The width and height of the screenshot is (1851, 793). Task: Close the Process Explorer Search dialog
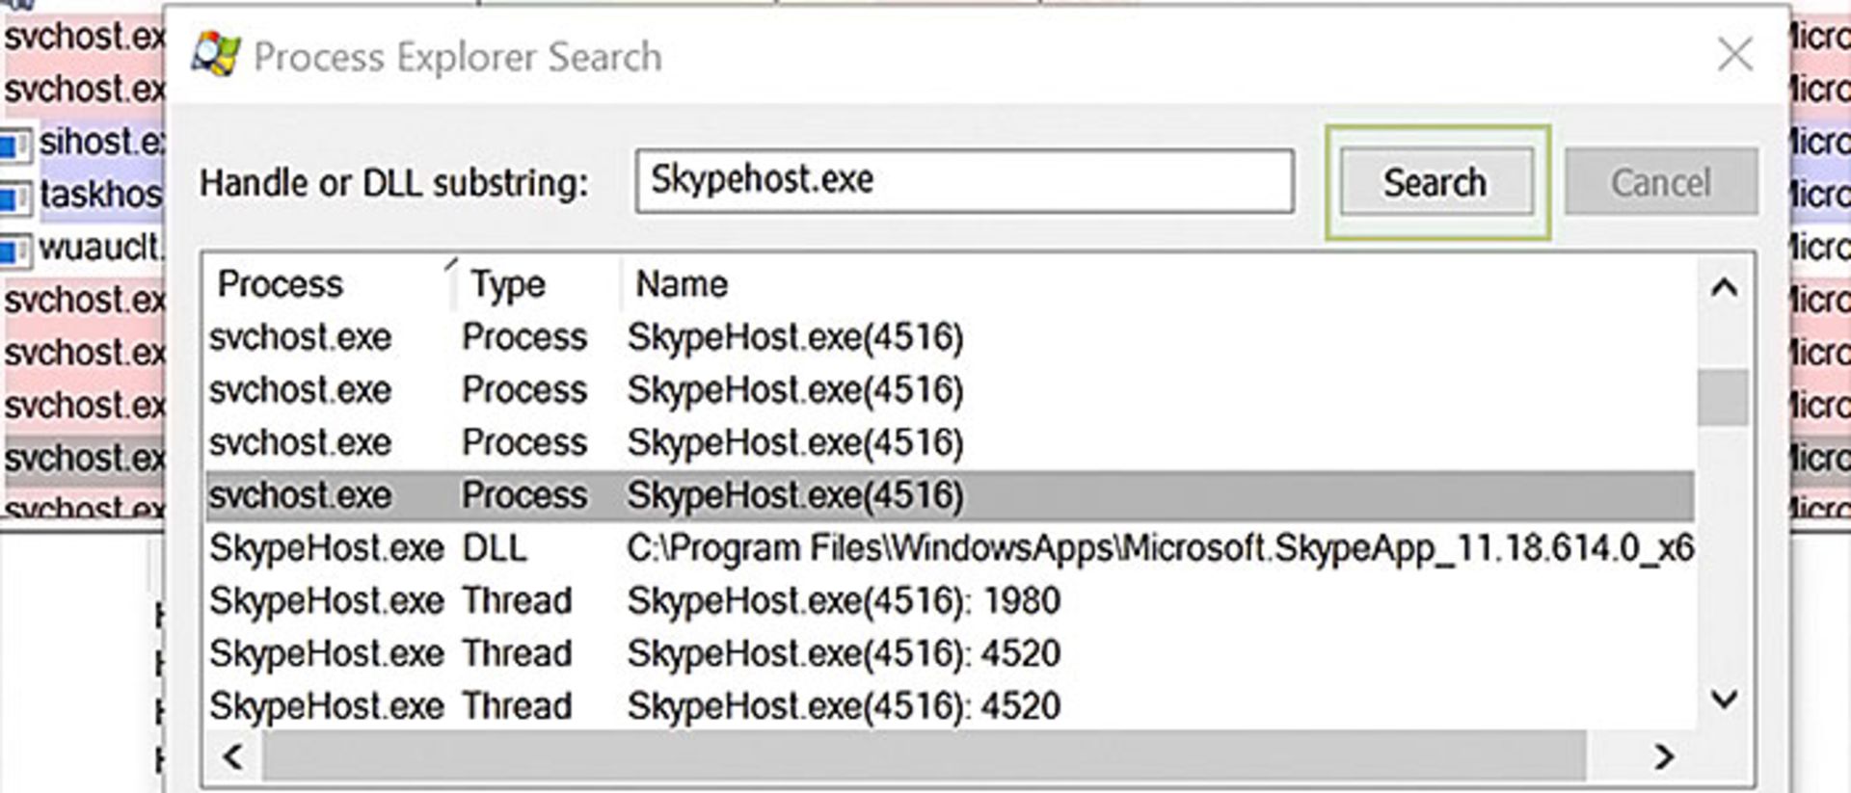[x=1735, y=55]
